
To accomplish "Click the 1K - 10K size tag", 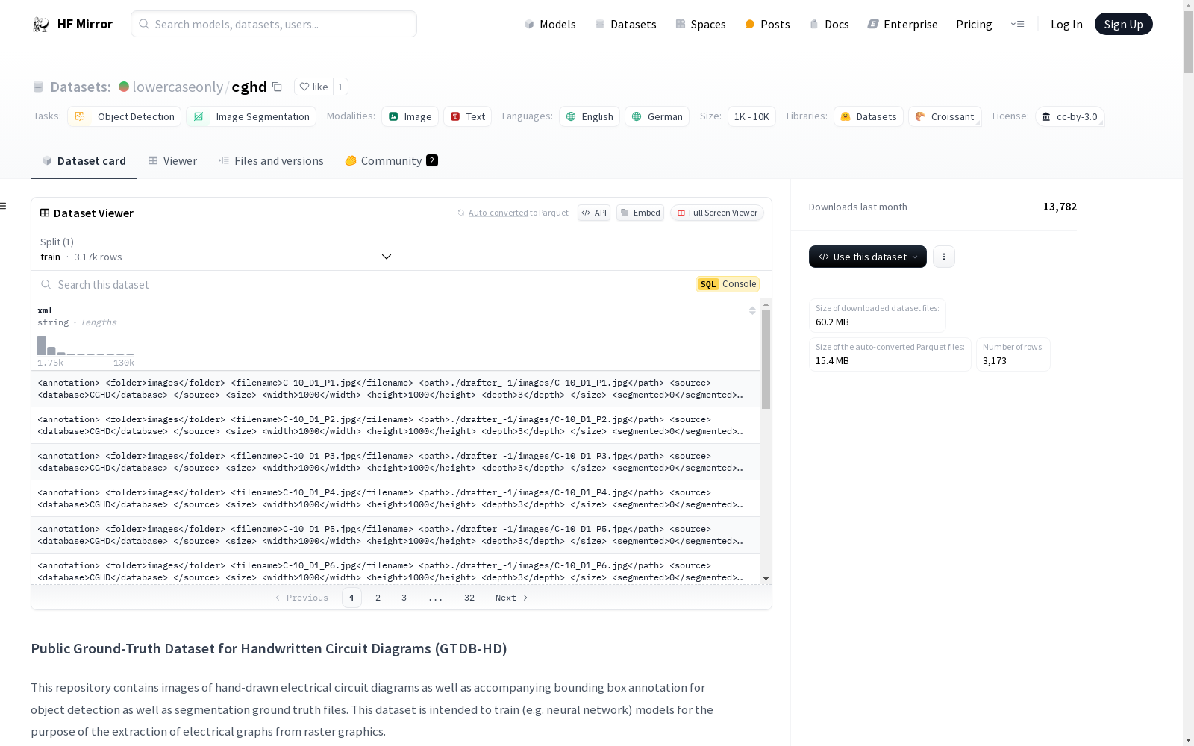I will pos(751,116).
